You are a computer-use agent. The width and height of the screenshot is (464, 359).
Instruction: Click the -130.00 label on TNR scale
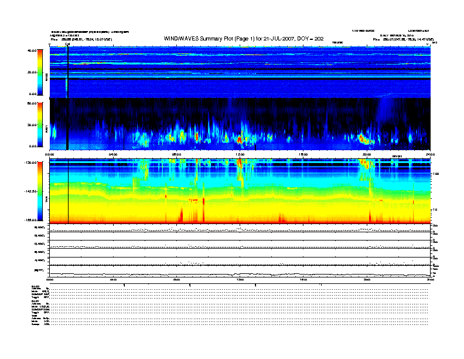tap(30, 162)
